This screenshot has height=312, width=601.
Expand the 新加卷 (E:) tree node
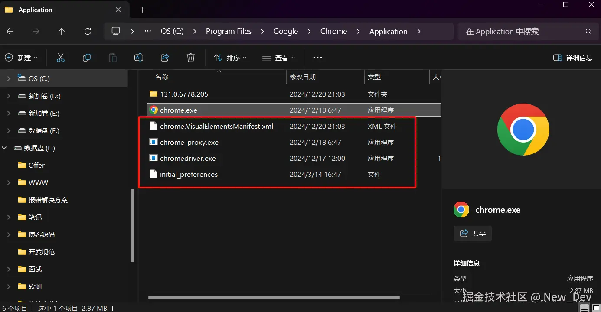coord(9,113)
